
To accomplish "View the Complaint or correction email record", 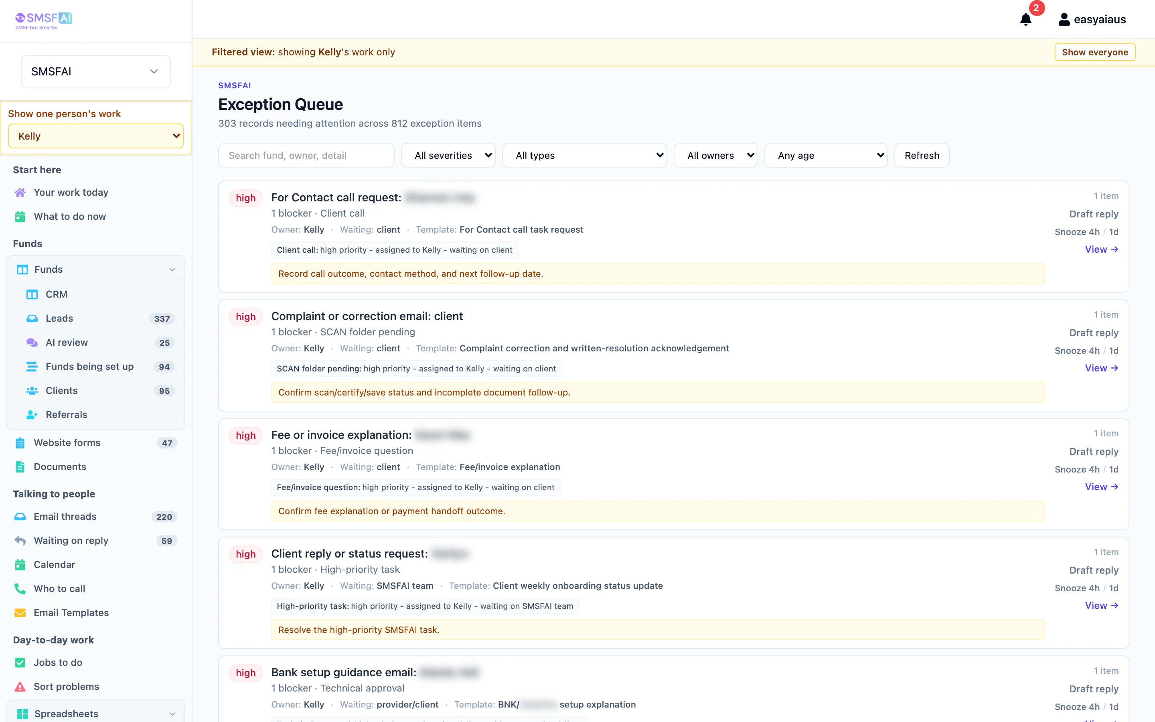I will point(1102,368).
